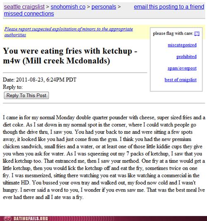Click the '(Mill creek Mcdonalds)' location text
This screenshot has width=207, height=221.
(x=66, y=61)
